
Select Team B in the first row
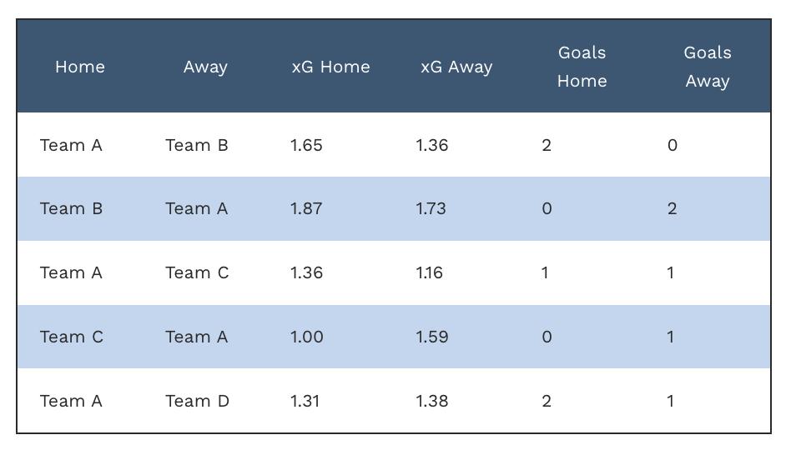(197, 145)
